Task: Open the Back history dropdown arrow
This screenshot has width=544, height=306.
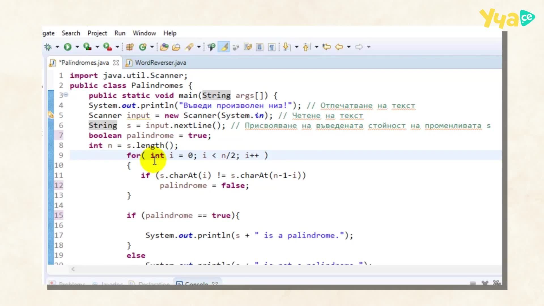Action: (x=349, y=47)
